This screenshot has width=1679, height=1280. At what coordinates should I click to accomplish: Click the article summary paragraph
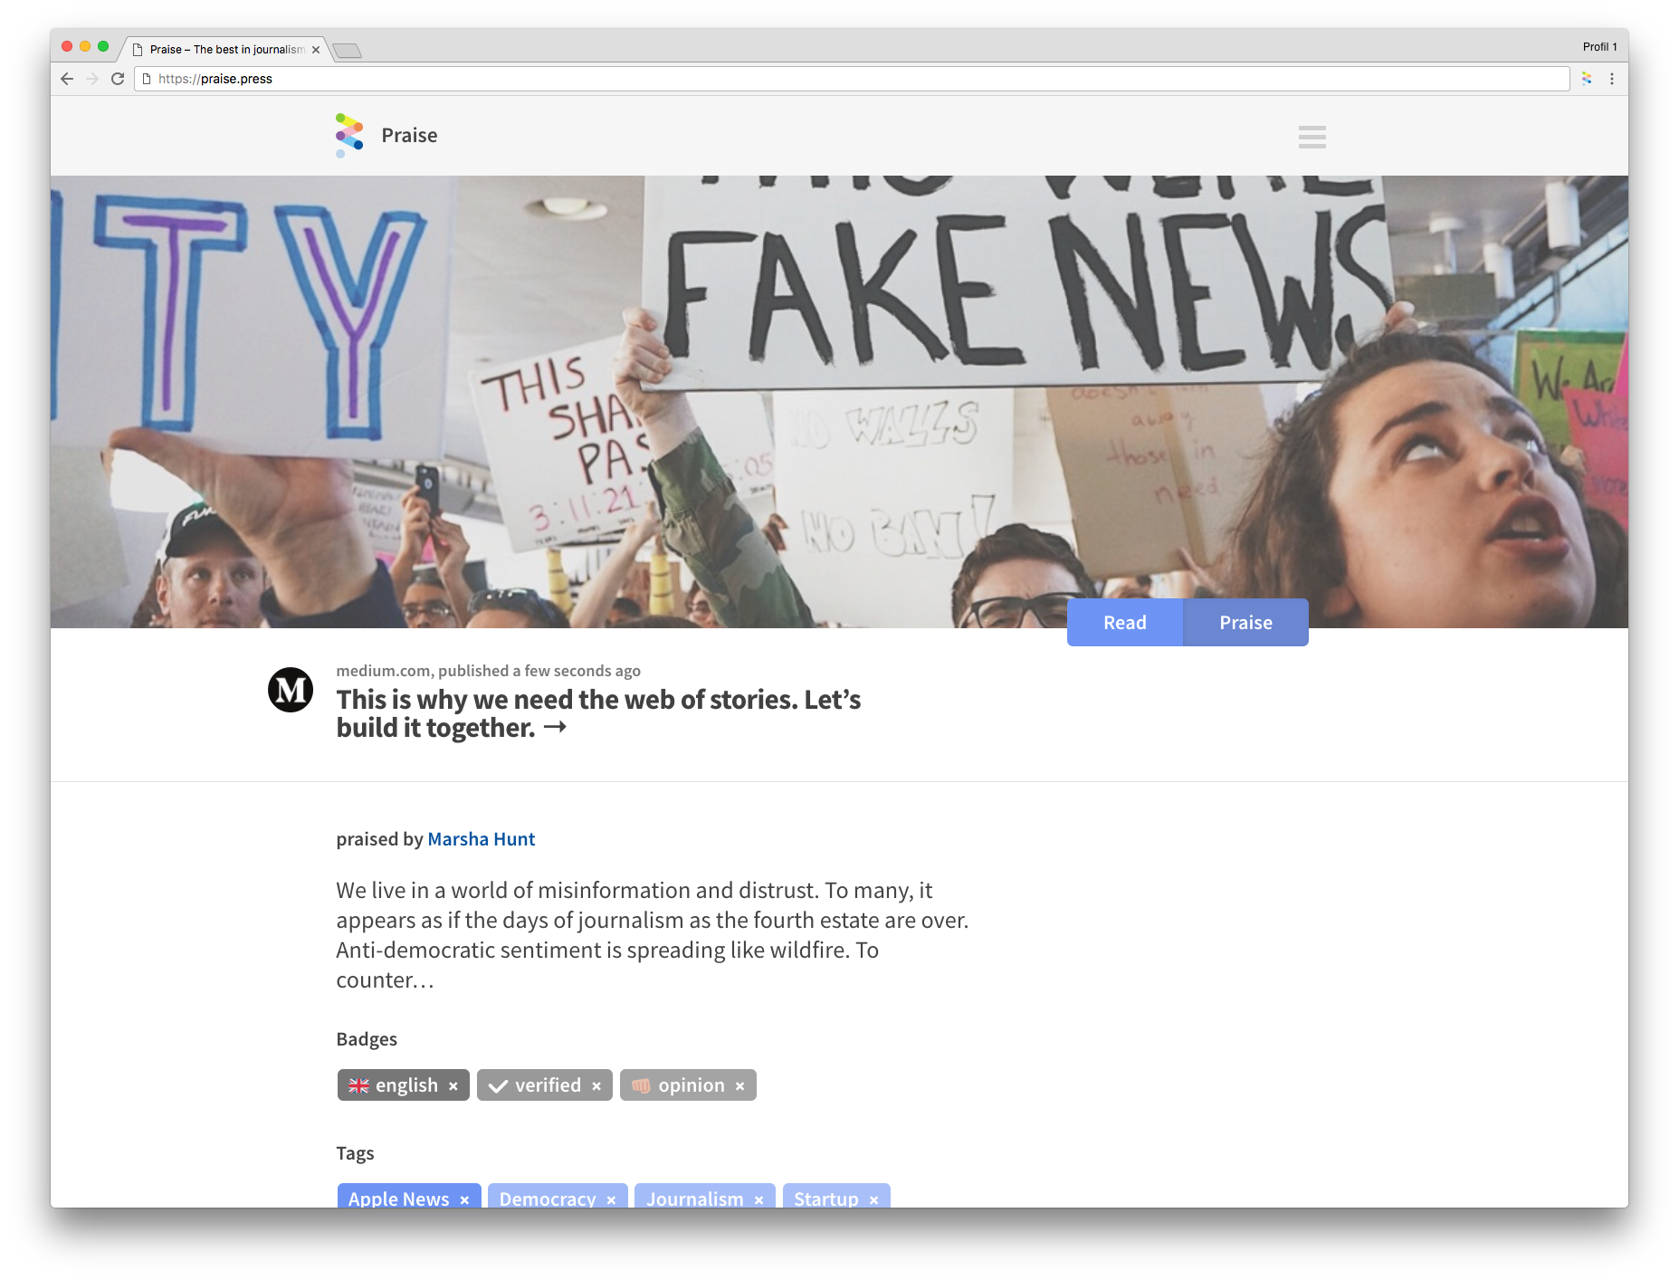(653, 935)
